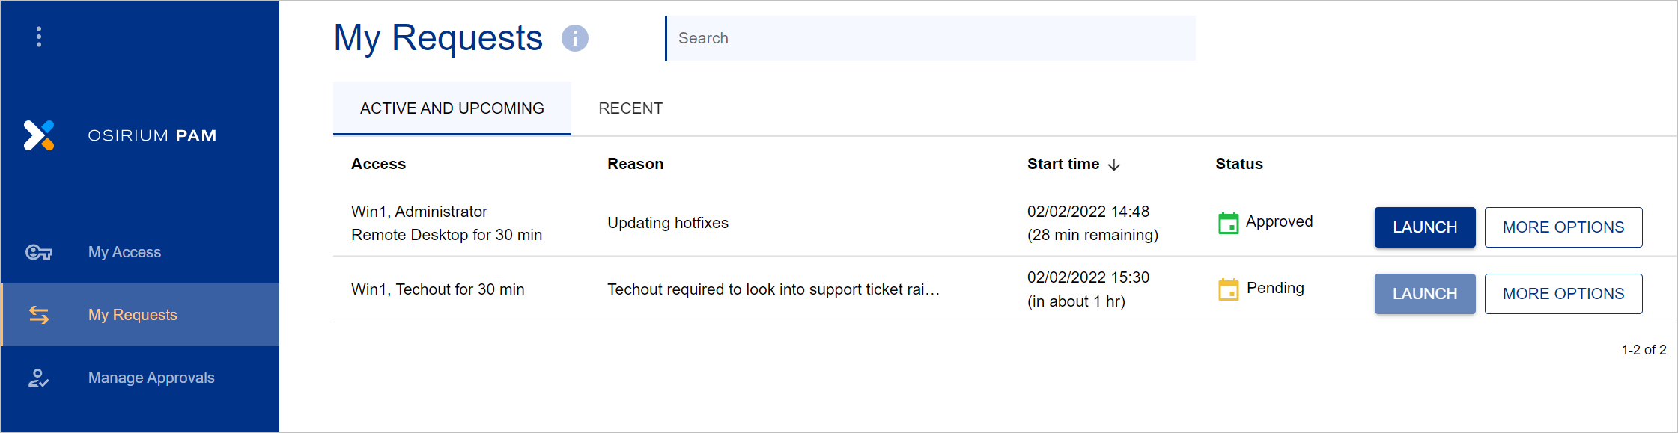
Task: Open the three-dot sidebar menu
Action: coord(39,37)
